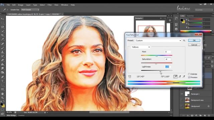This screenshot has height=120, width=214.
Task: Click the on-image adjustment hand icon in Hue/Saturation
Action: 130,77
